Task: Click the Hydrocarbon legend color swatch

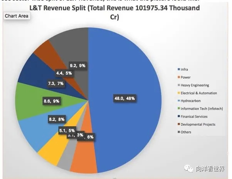Action: 178,100
